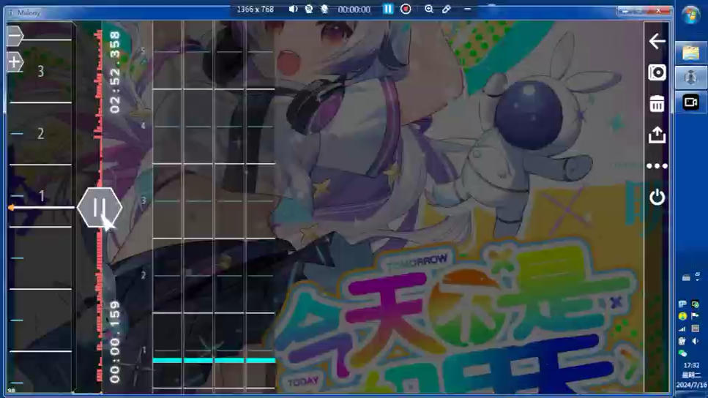Click the 00:00:00 recording timer
The width and height of the screenshot is (708, 398).
[354, 10]
